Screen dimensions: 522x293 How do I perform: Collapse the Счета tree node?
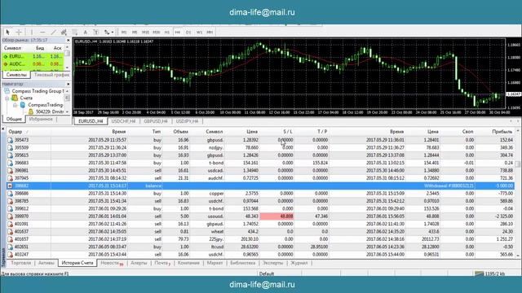coord(7,98)
